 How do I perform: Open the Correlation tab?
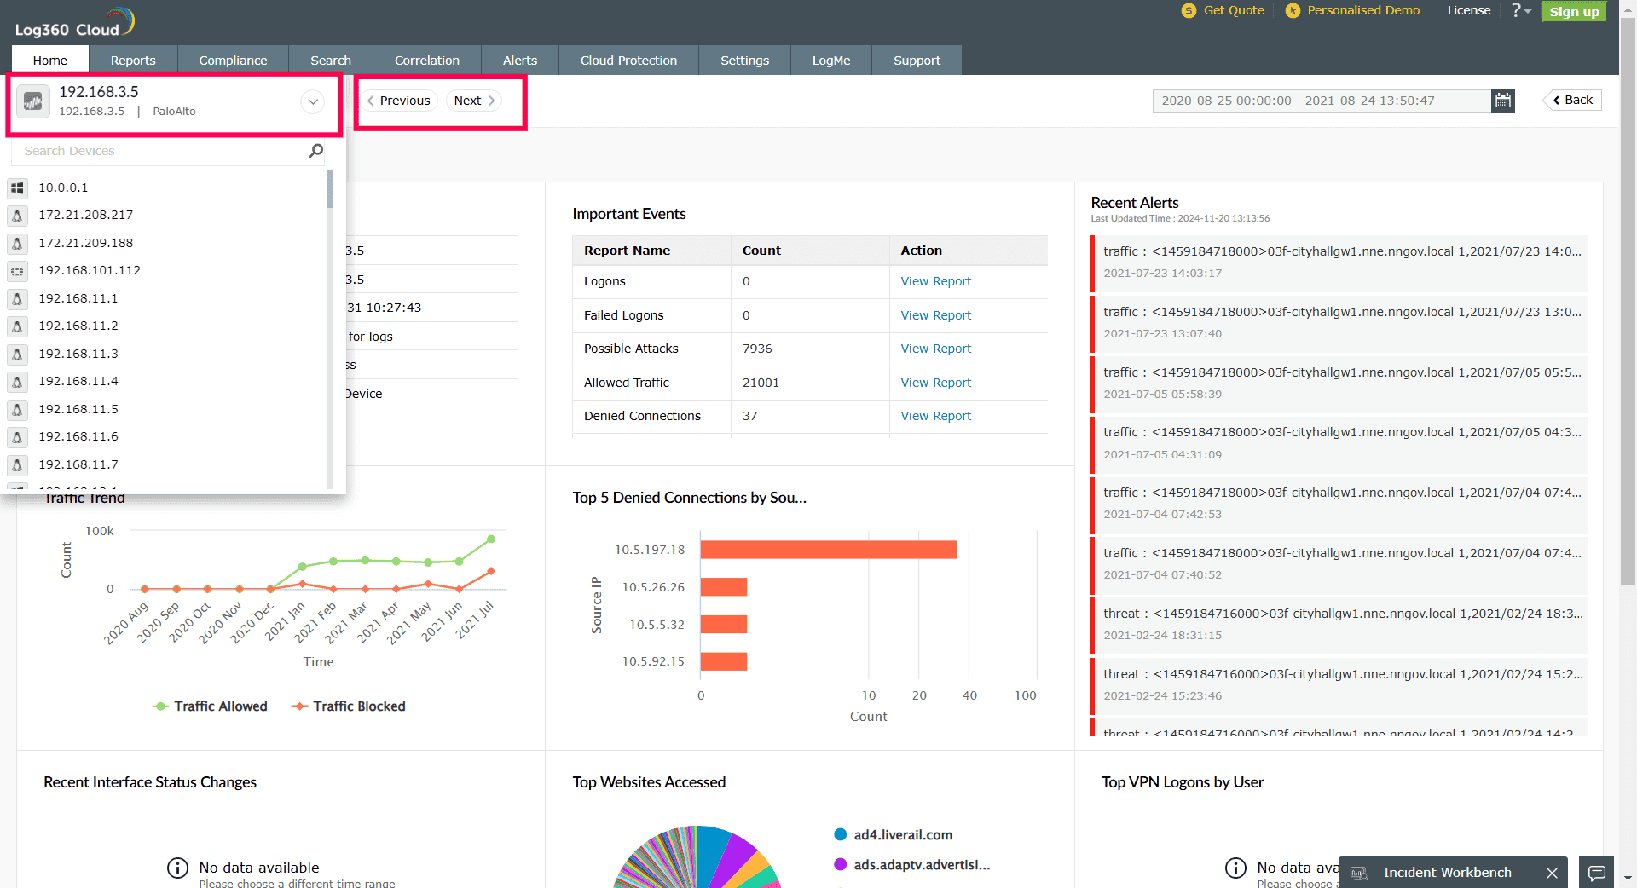click(x=427, y=61)
